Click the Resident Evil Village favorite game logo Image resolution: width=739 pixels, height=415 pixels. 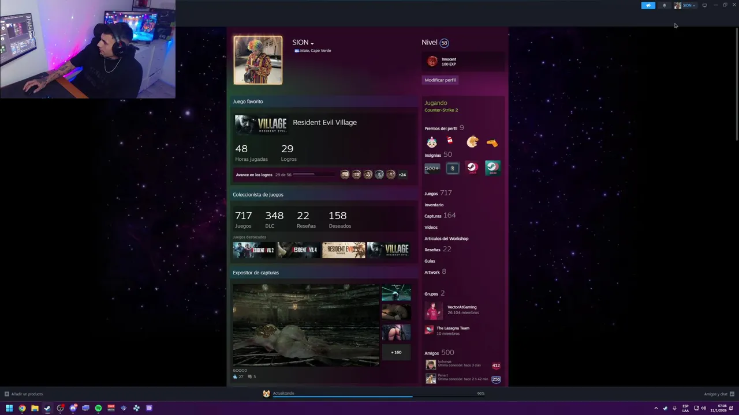coord(261,124)
